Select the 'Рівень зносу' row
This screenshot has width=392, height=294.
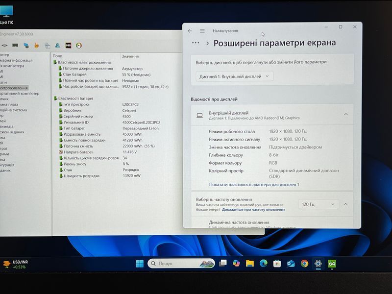(73, 164)
